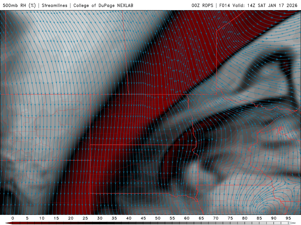
Task: Click the "50" color scale label
Action: (158, 218)
